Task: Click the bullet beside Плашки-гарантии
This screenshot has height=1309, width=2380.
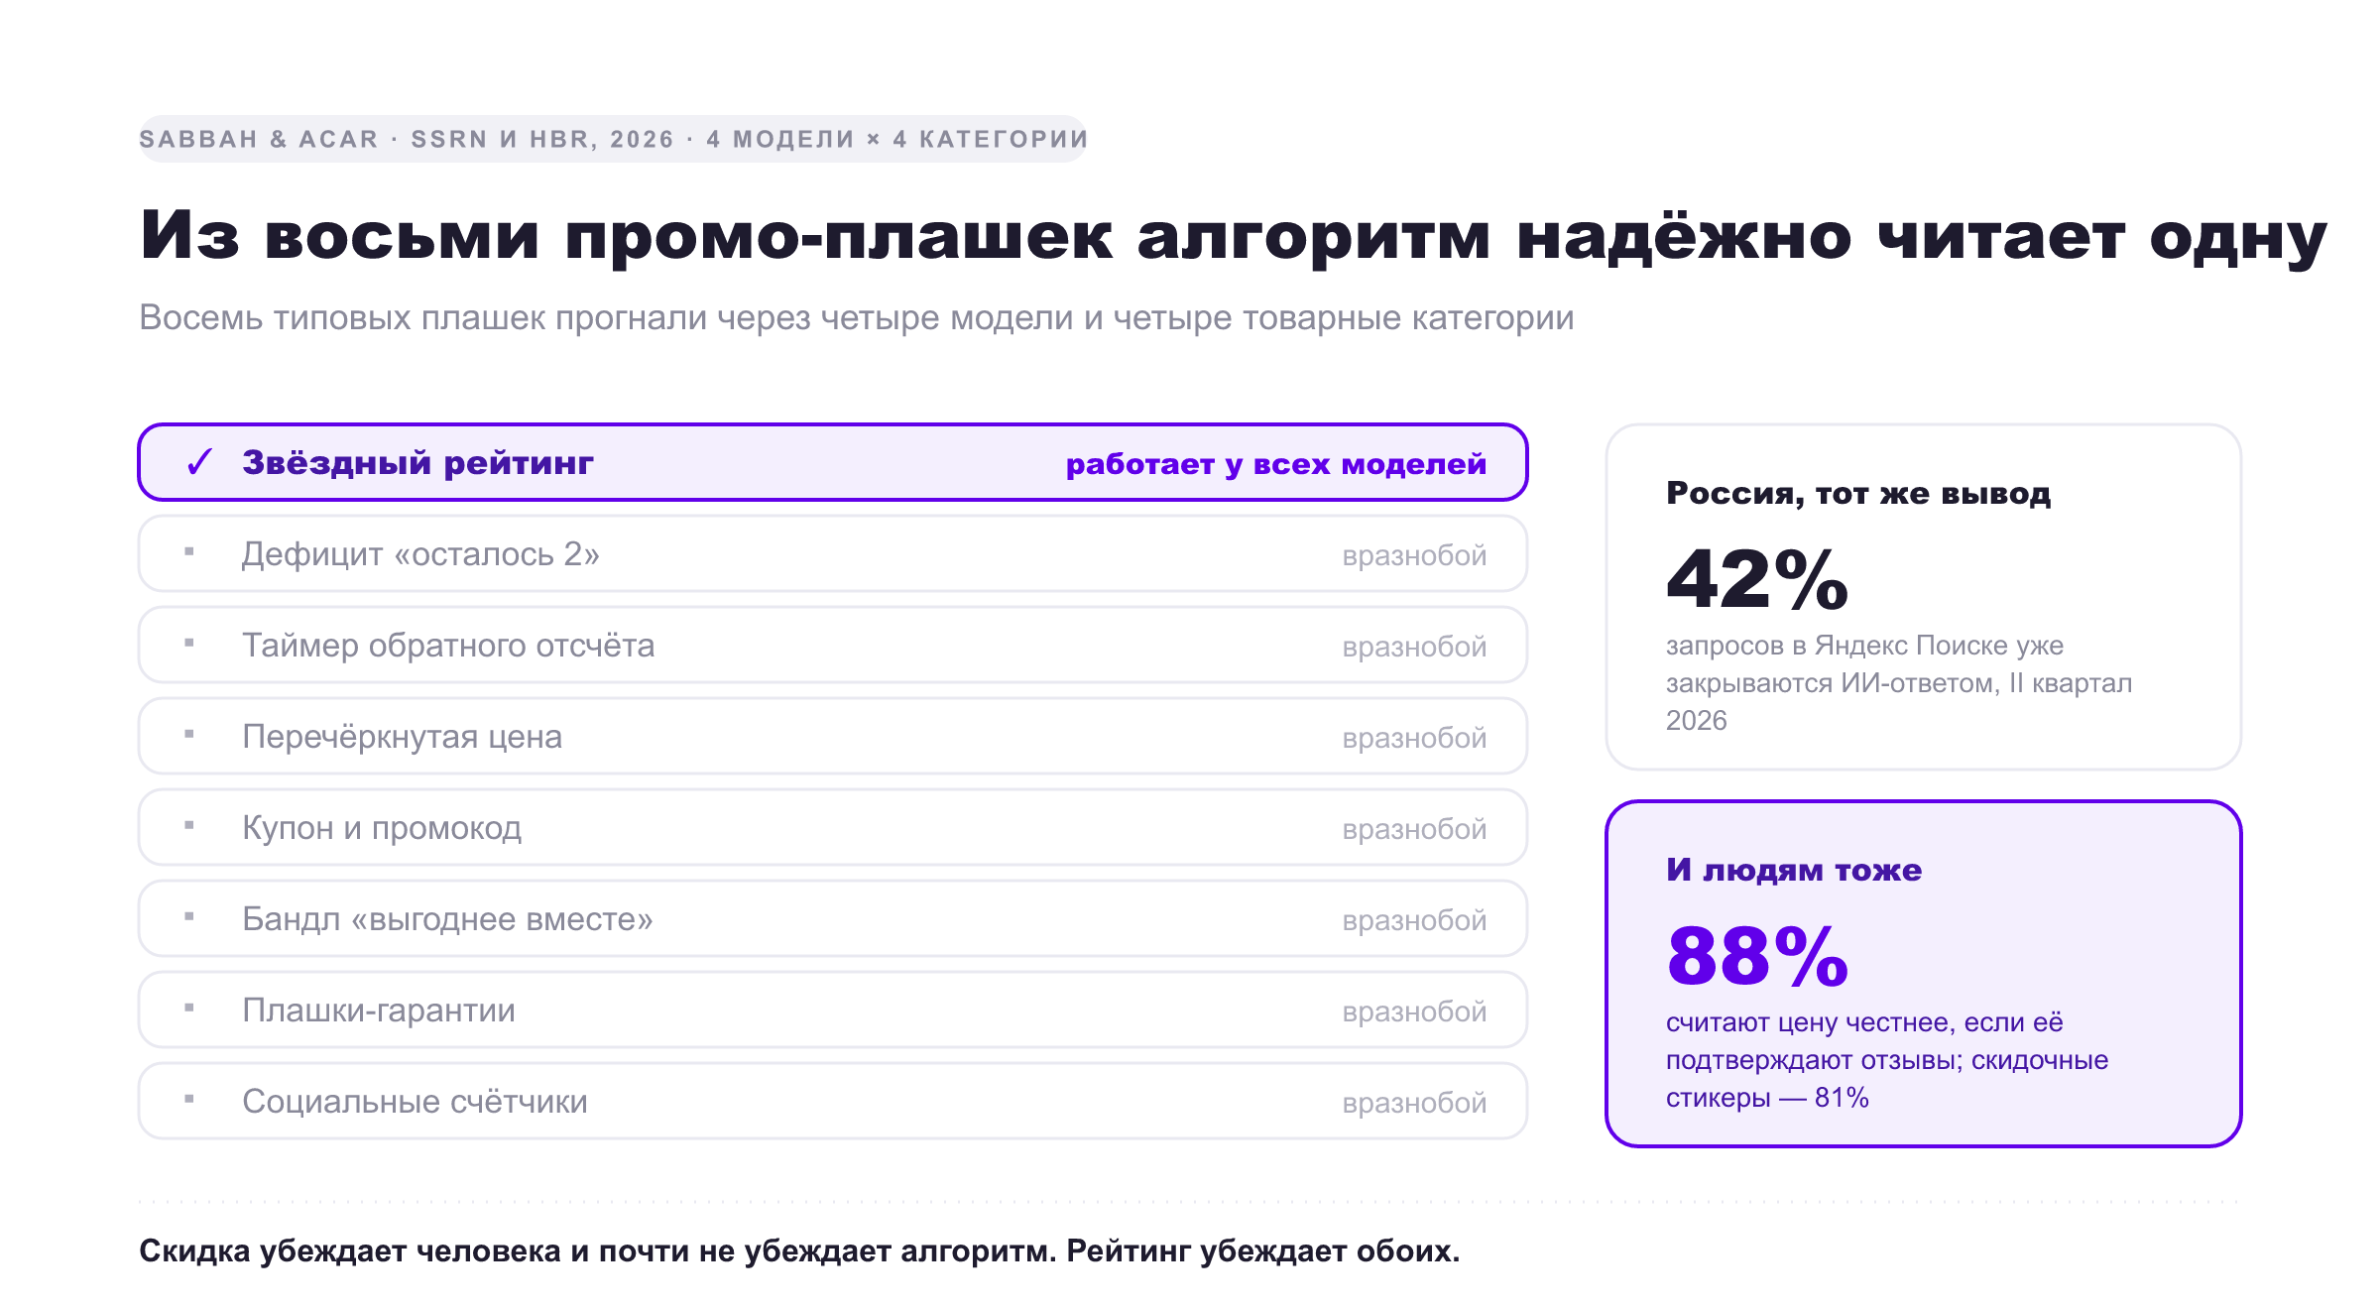Action: [x=189, y=1009]
